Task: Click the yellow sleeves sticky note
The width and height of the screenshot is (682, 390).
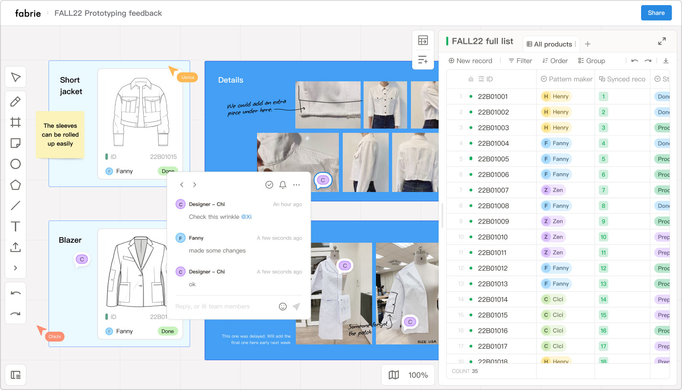Action: [60, 135]
